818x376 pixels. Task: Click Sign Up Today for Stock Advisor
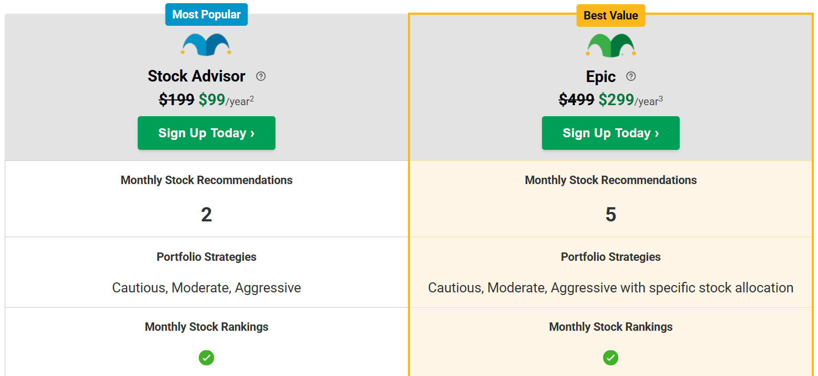(206, 133)
